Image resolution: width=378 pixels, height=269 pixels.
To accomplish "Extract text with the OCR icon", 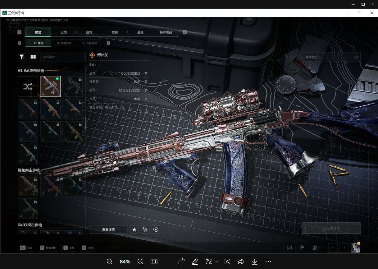I will click(x=227, y=262).
